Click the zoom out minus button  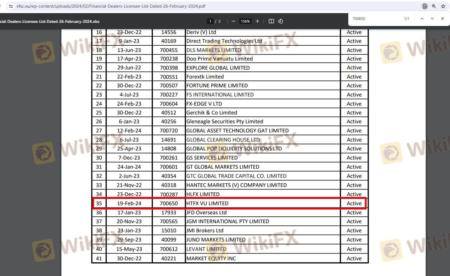(233, 21)
